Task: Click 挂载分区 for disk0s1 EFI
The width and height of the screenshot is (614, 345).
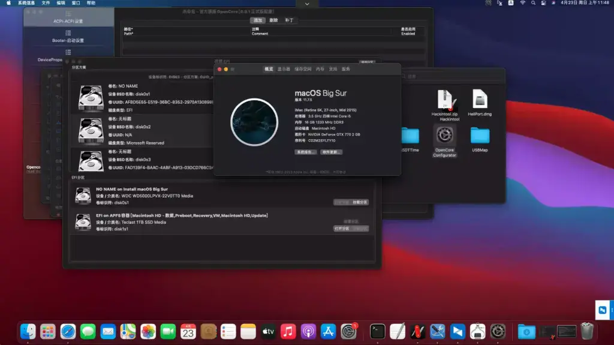Action: (x=360, y=202)
